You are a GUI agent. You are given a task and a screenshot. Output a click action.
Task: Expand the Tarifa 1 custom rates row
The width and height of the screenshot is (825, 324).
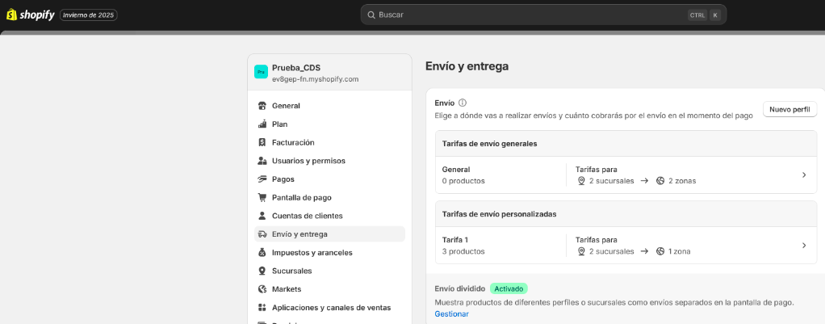[x=803, y=246]
